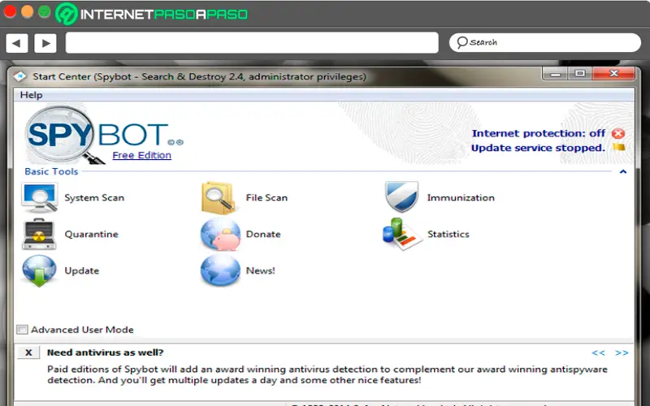Screen dimensions: 650x406
Task: Click the browser forward arrow button
Action: coord(45,43)
